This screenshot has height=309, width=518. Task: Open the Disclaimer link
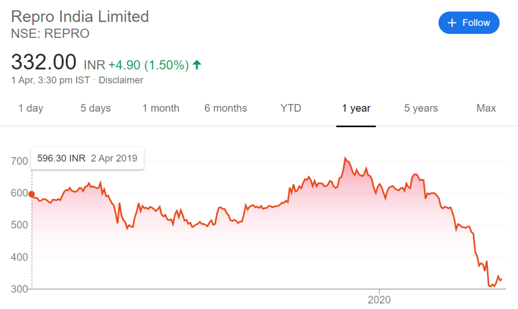pyautogui.click(x=121, y=80)
